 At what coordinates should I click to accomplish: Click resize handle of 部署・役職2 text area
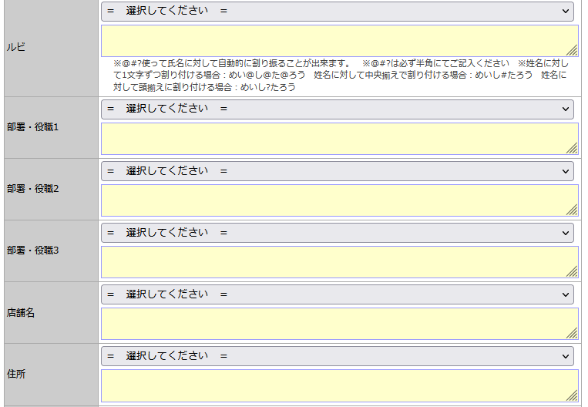point(573,210)
